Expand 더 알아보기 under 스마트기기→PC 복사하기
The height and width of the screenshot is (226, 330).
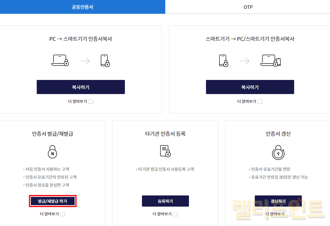(260, 102)
